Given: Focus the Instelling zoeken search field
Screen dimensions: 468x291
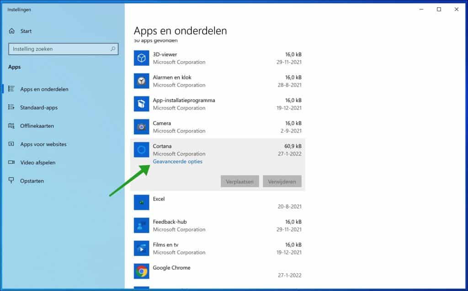Looking at the screenshot, I should tap(63, 49).
